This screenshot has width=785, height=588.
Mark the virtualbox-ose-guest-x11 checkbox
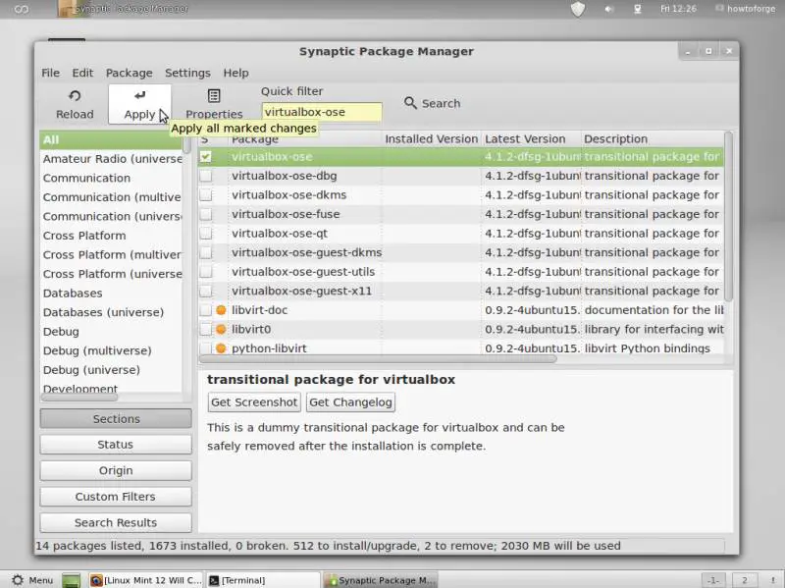point(206,291)
